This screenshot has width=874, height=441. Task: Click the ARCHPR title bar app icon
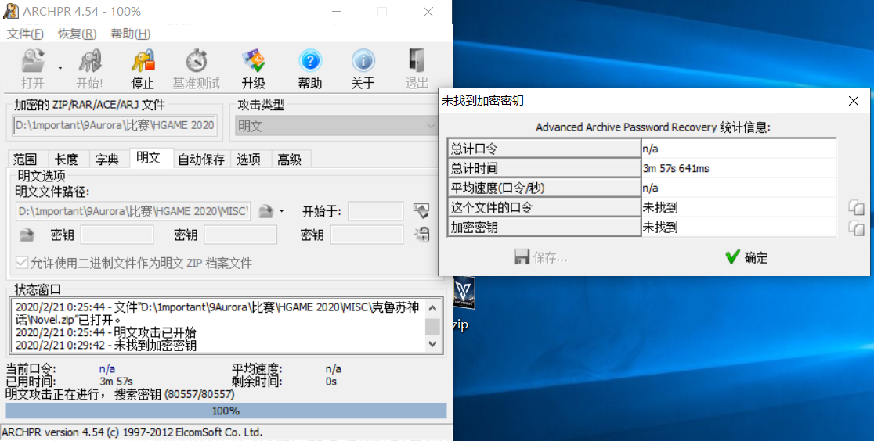point(11,11)
